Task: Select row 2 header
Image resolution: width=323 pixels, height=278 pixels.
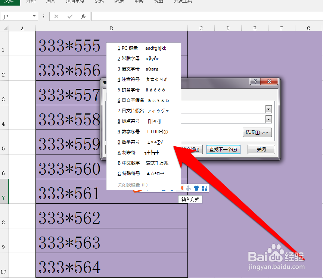Action: 4,68
